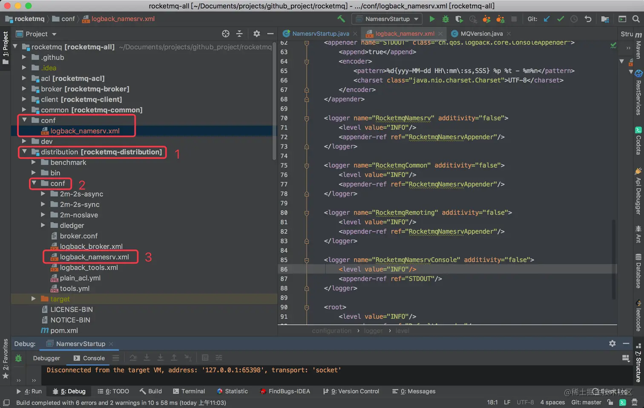Click Git update project arrow

click(x=547, y=19)
